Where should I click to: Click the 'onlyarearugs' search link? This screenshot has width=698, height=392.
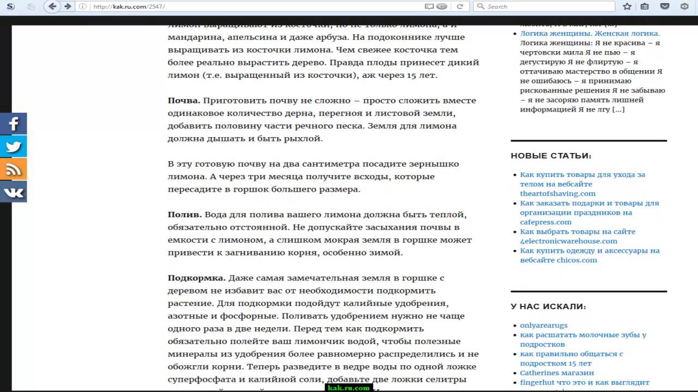[544, 325]
